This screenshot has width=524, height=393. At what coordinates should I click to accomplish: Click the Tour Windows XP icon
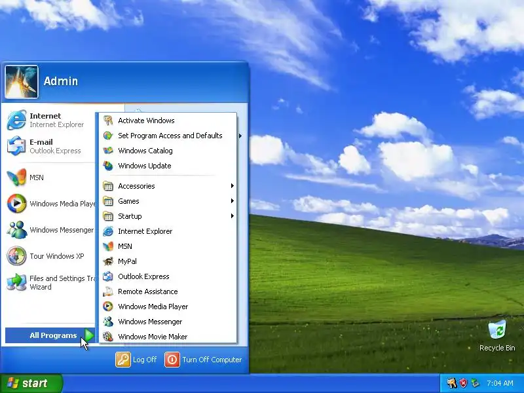16,256
